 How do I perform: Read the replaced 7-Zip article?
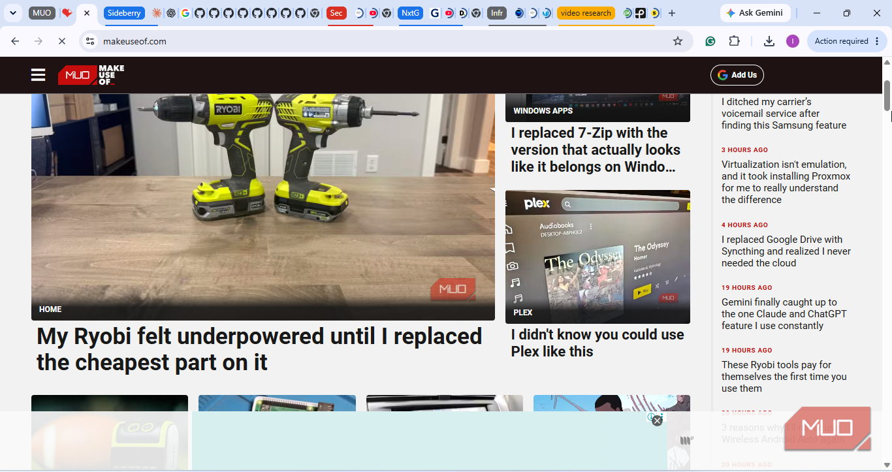(596, 149)
